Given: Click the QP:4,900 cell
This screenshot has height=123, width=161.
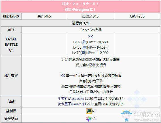Looking at the screenshot, I should point(137,16).
